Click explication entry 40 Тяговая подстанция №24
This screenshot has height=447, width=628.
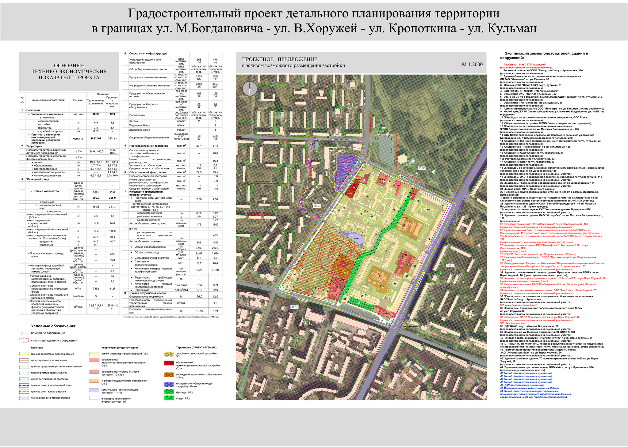547,339
